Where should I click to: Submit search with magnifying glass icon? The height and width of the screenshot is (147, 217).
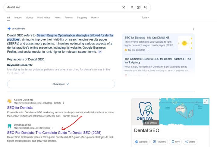(146, 7)
